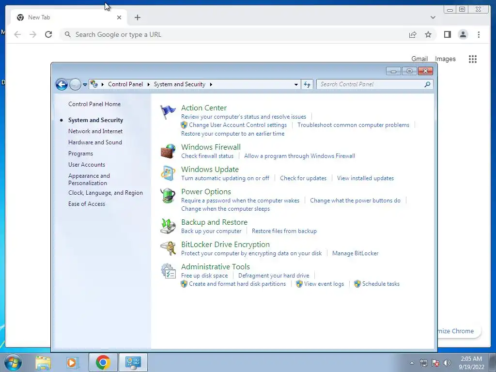This screenshot has height=372, width=496.
Task: Close the New Tab tab
Action: (x=119, y=17)
